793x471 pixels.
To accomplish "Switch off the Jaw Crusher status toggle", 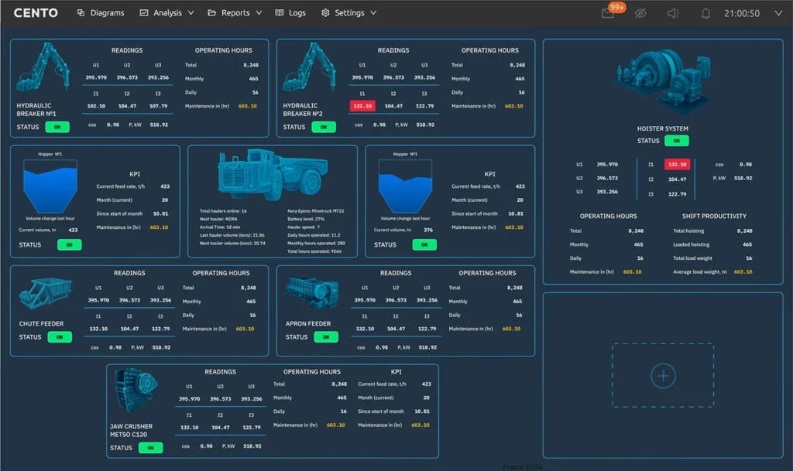I will (x=150, y=448).
